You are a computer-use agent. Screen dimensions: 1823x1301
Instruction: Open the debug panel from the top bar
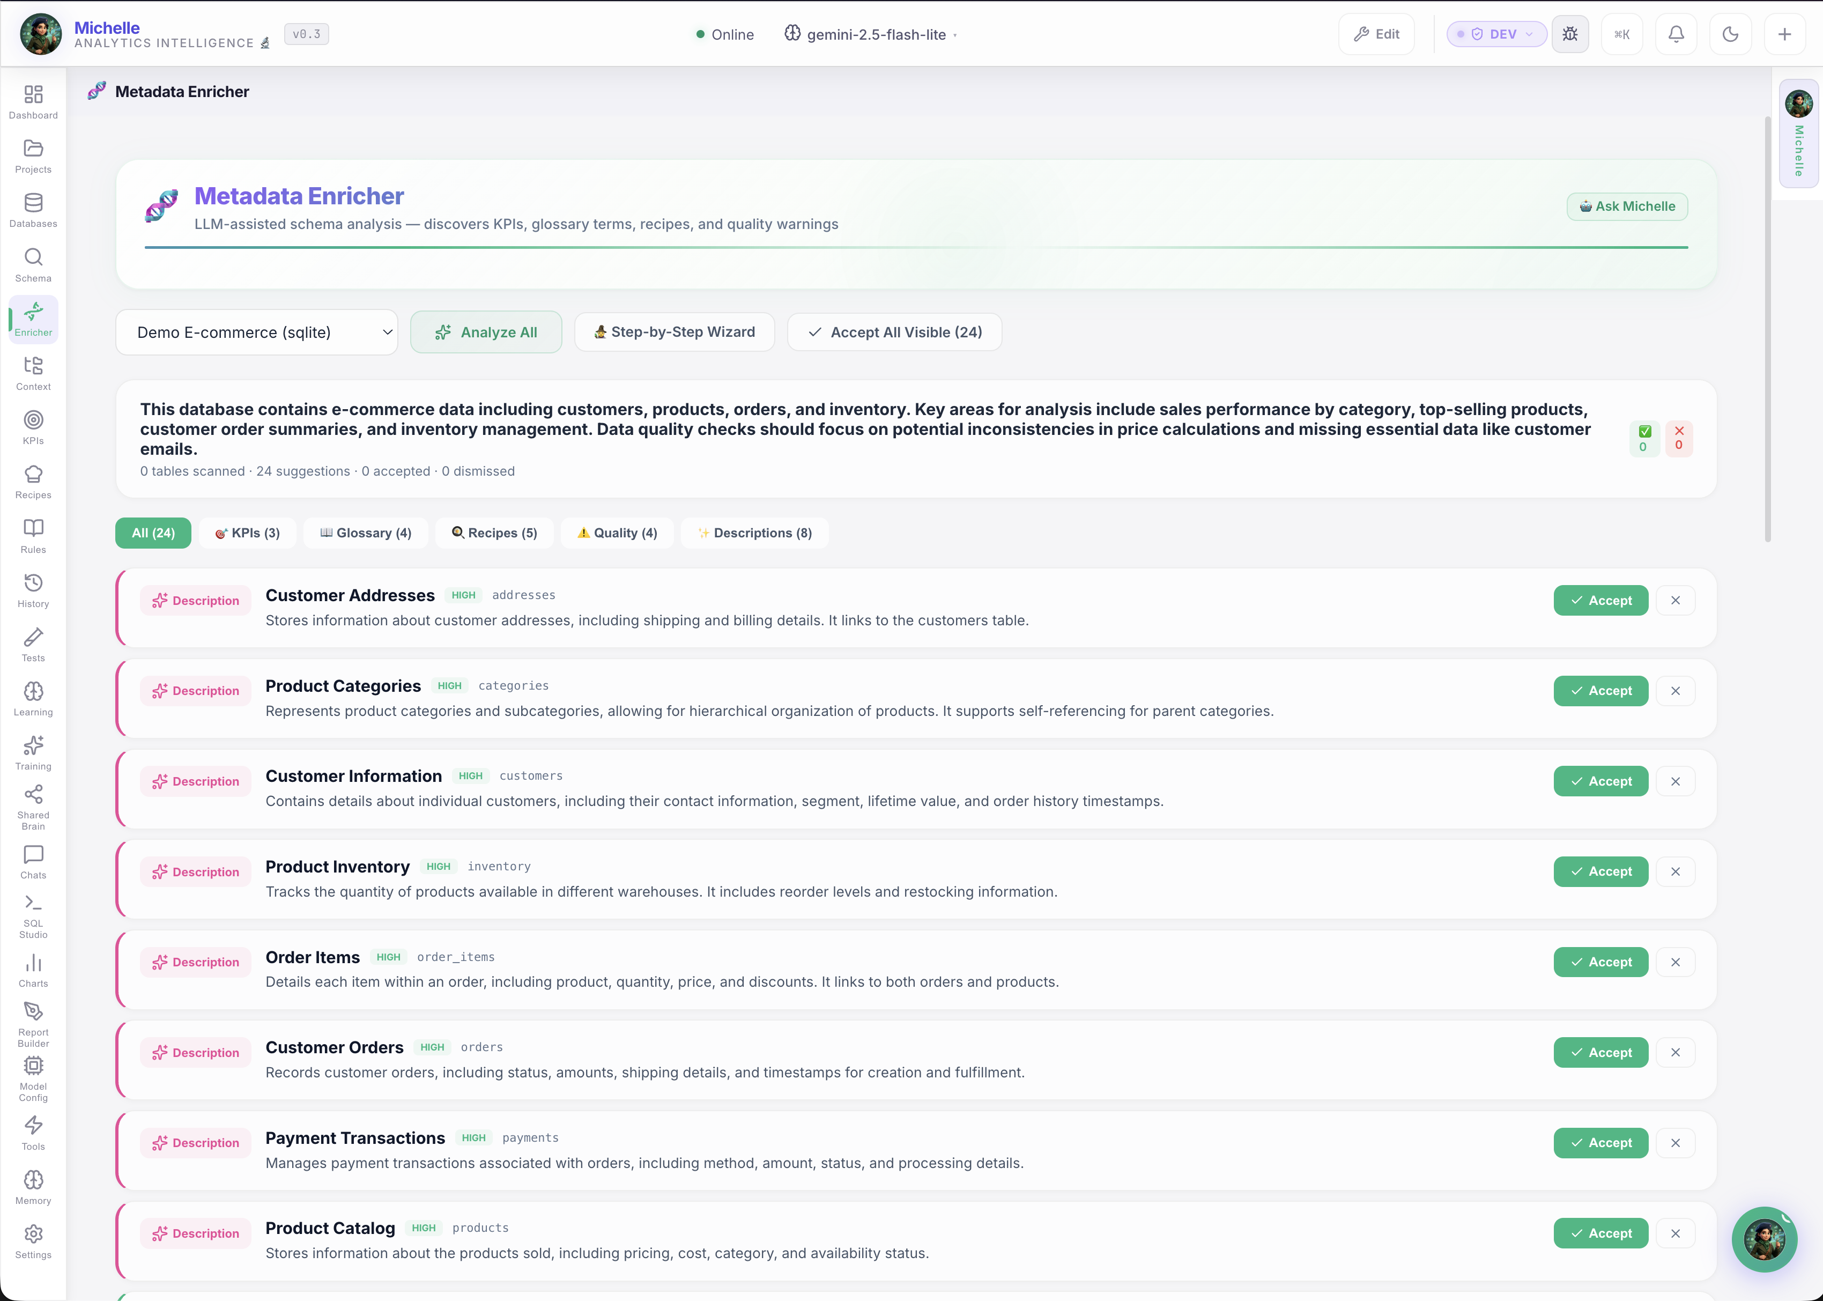pyautogui.click(x=1570, y=34)
